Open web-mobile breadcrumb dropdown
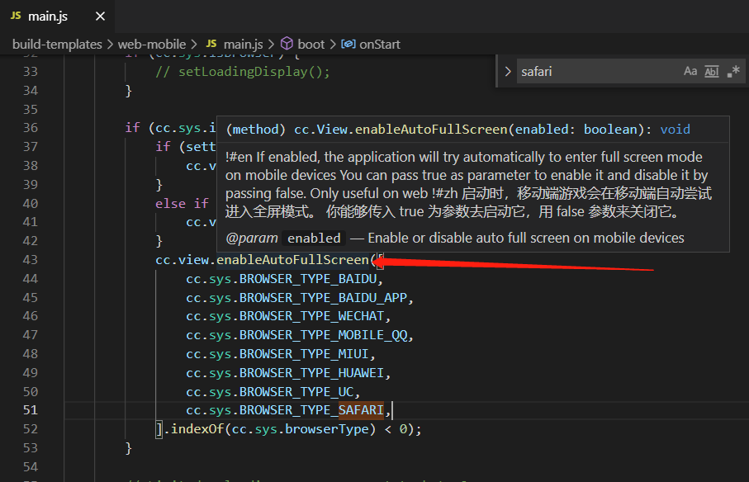The image size is (749, 482). point(152,44)
